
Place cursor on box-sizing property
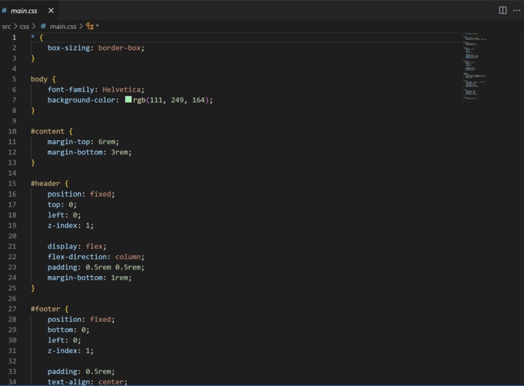coord(69,48)
